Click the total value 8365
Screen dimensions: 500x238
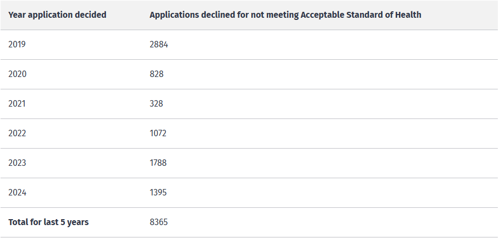(x=158, y=222)
